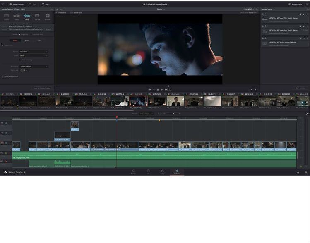This screenshot has width=310, height=243.
Task: Click the Start Render button
Action: 300,88
